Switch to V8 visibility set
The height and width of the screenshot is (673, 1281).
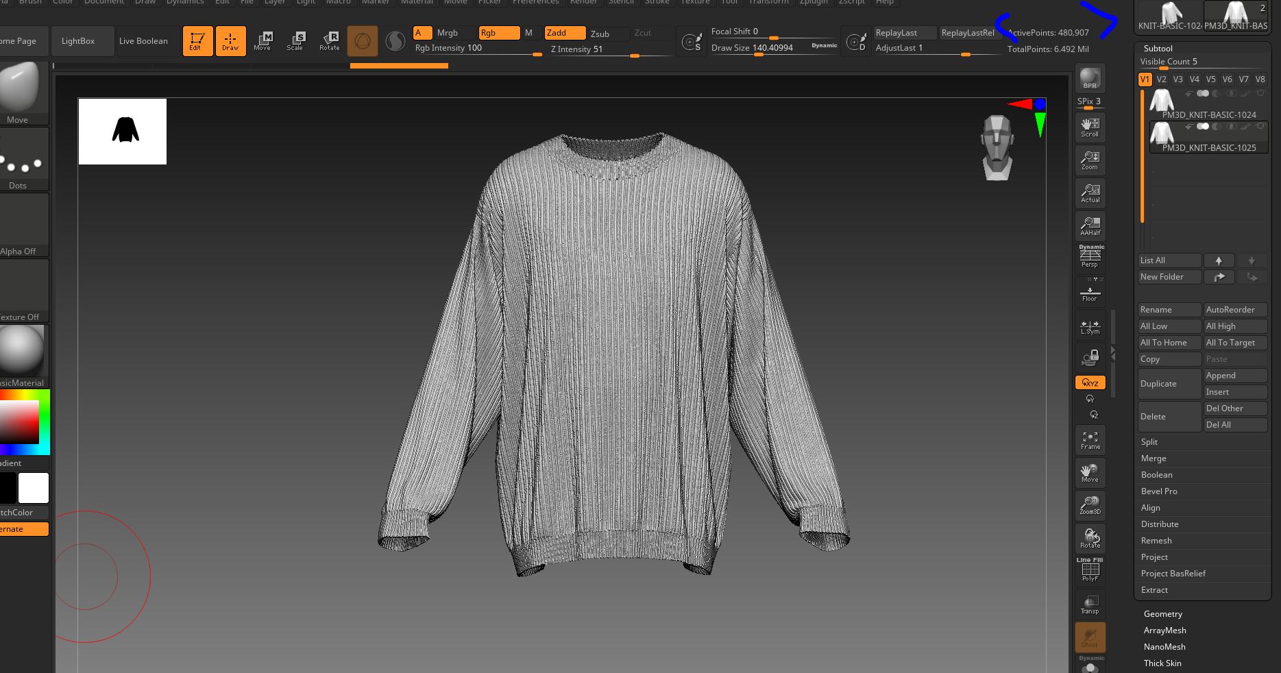[1260, 79]
